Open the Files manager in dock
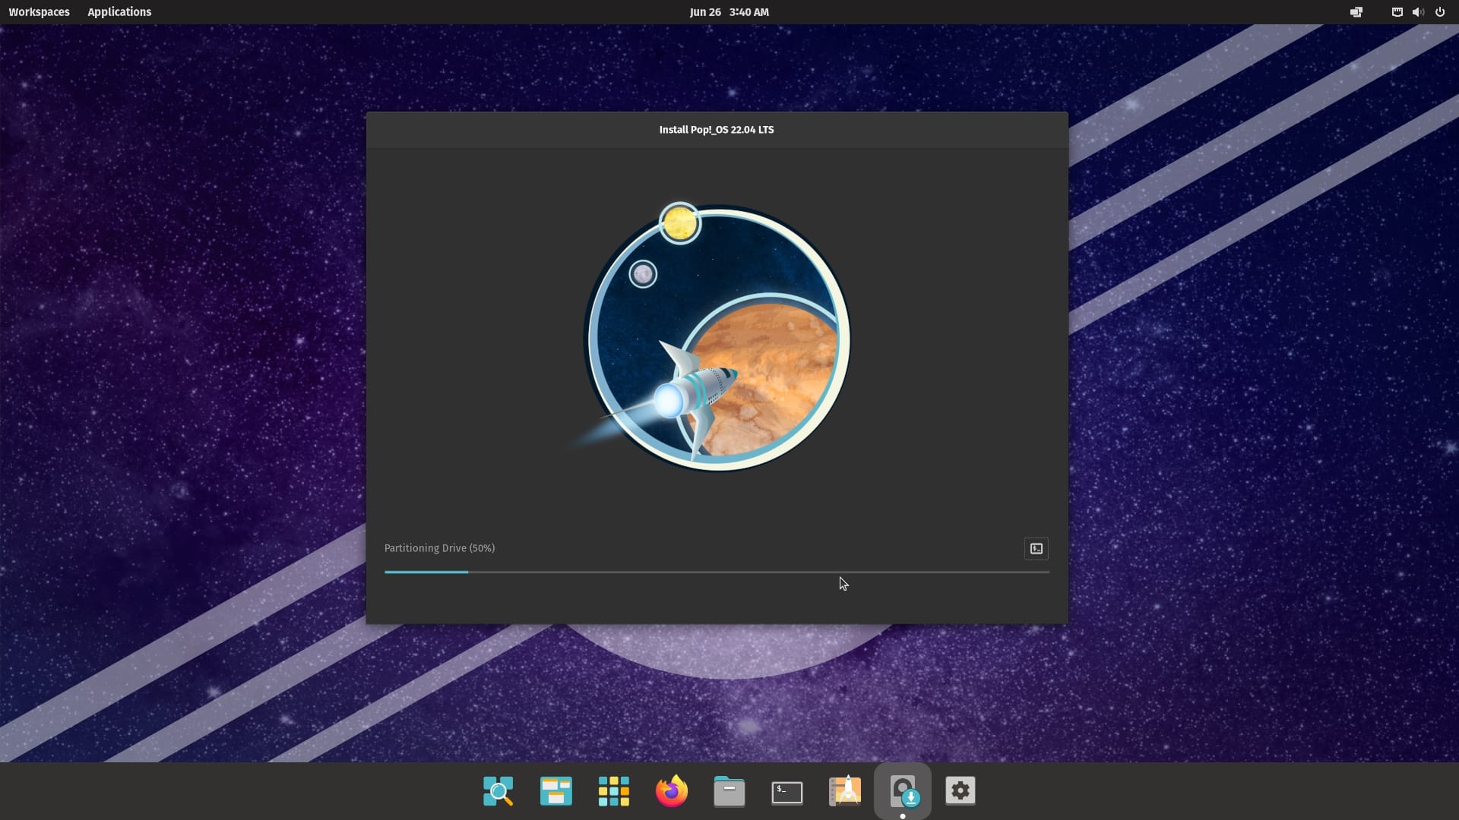This screenshot has height=820, width=1459. (x=729, y=791)
